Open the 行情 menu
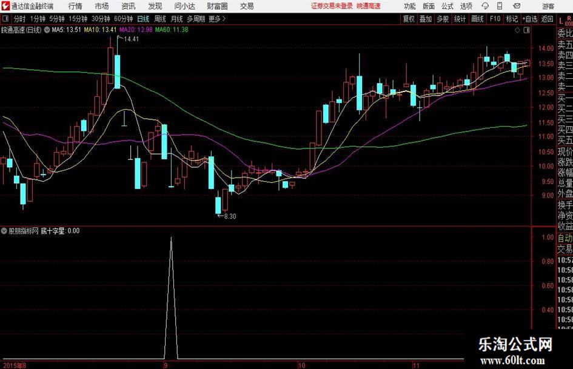 (x=75, y=6)
